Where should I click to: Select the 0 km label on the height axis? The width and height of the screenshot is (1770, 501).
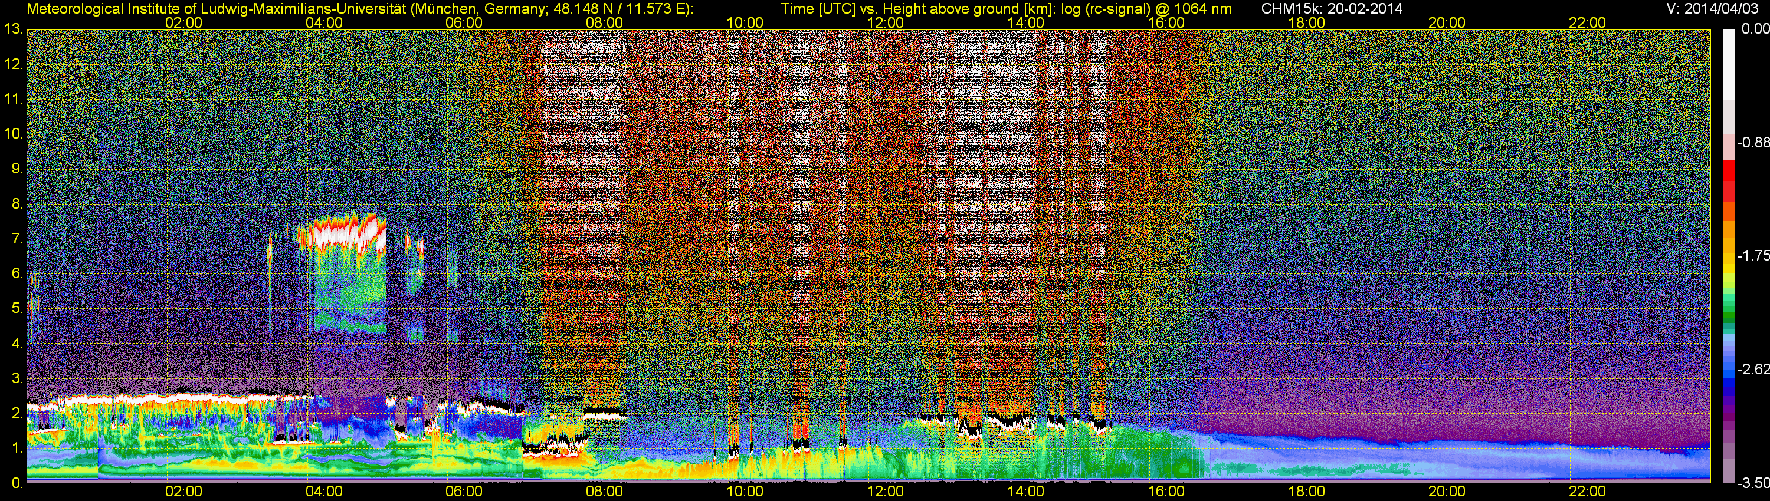(x=17, y=483)
